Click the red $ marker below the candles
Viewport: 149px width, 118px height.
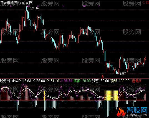pyautogui.click(x=103, y=76)
